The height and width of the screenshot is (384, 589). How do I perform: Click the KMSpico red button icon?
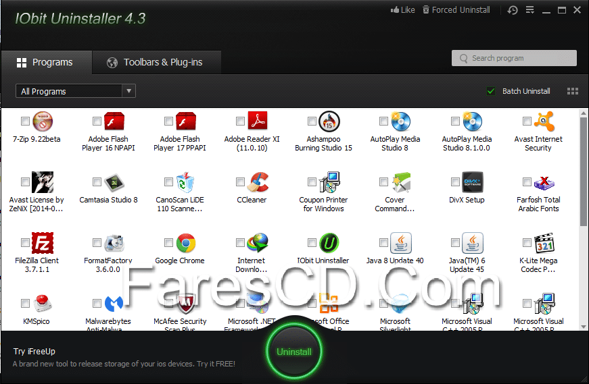click(x=43, y=304)
